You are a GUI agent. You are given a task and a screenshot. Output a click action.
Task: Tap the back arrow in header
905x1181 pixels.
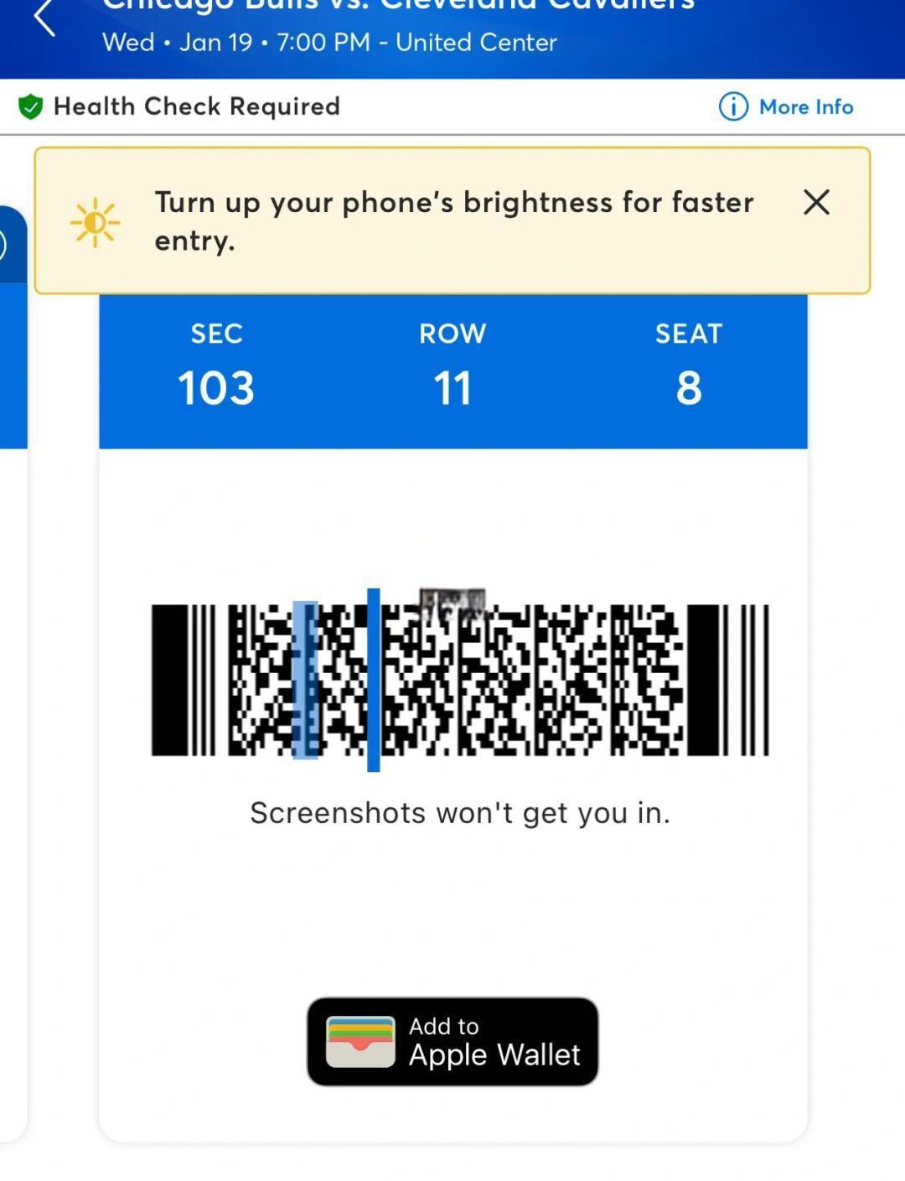pos(44,17)
